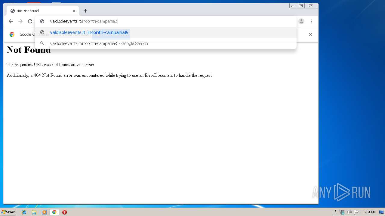Open the profile avatar button
This screenshot has height=216, width=385.
(301, 21)
